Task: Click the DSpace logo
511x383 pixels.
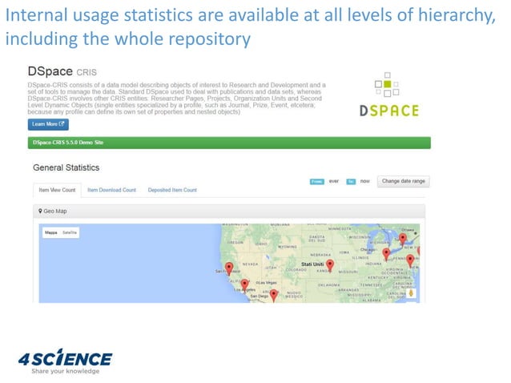Action: 388,95
